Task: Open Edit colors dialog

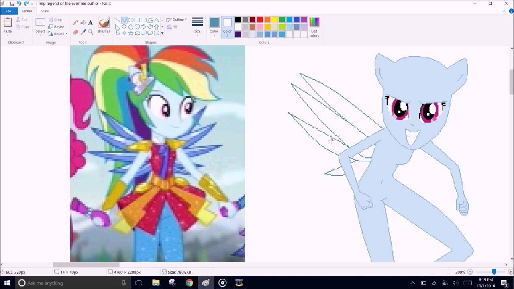Action: coord(314,27)
